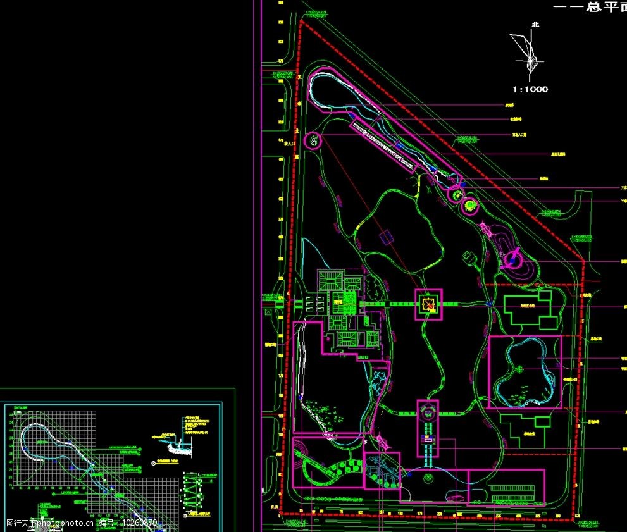This screenshot has width=627, height=532.
Task: Click the stepped green building outline below pond
Action: [x=524, y=430]
